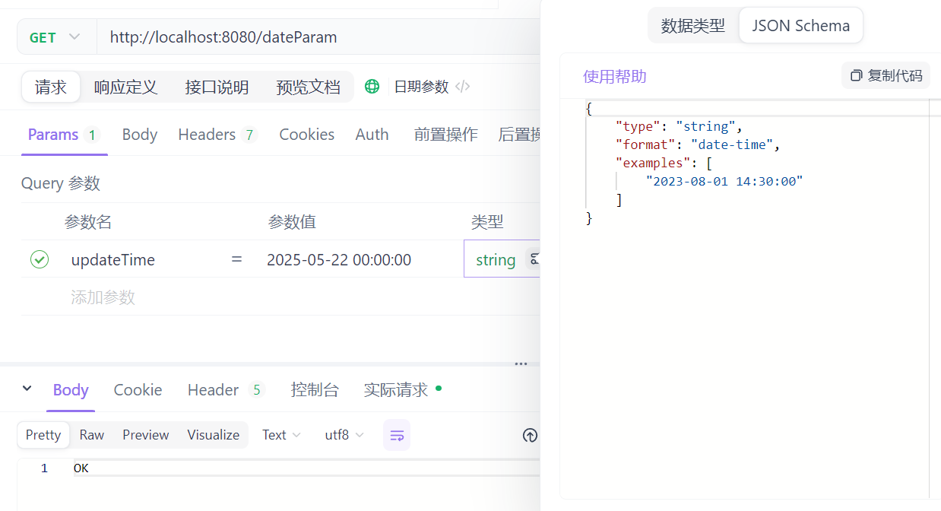Open the 使用帮助 link
Screen dimensions: 941x511
click(x=615, y=76)
